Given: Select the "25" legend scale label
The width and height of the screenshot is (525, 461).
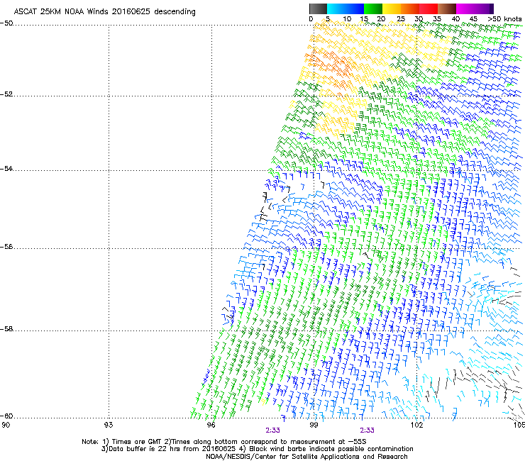Looking at the screenshot, I should (x=401, y=19).
